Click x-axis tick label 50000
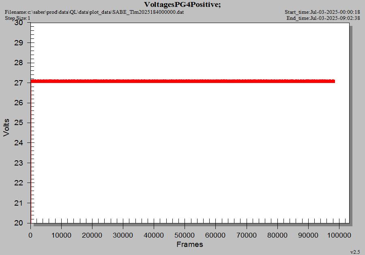The width and height of the screenshot is (365, 255). 185,235
